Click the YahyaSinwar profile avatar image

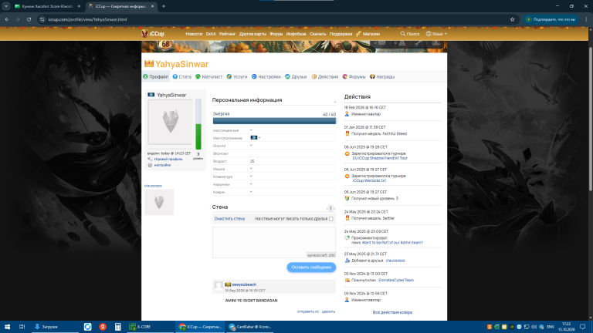170,122
